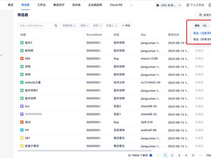Click the yellow icon of 567
This screenshot has width=211, height=158.
pyautogui.click(x=22, y=138)
